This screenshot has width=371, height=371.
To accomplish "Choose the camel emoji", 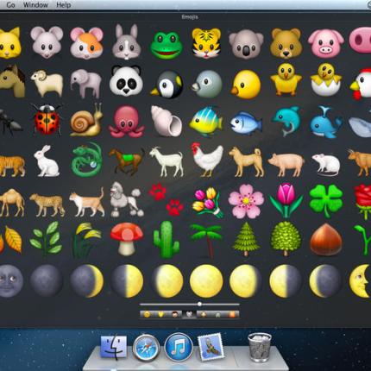I will click(12, 202).
